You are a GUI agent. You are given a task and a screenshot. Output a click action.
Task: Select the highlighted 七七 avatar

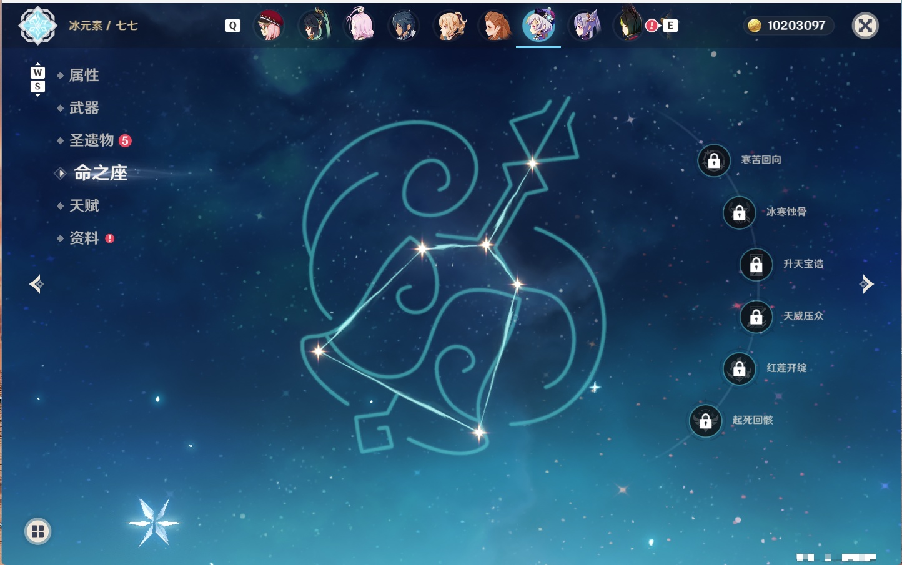(x=538, y=26)
